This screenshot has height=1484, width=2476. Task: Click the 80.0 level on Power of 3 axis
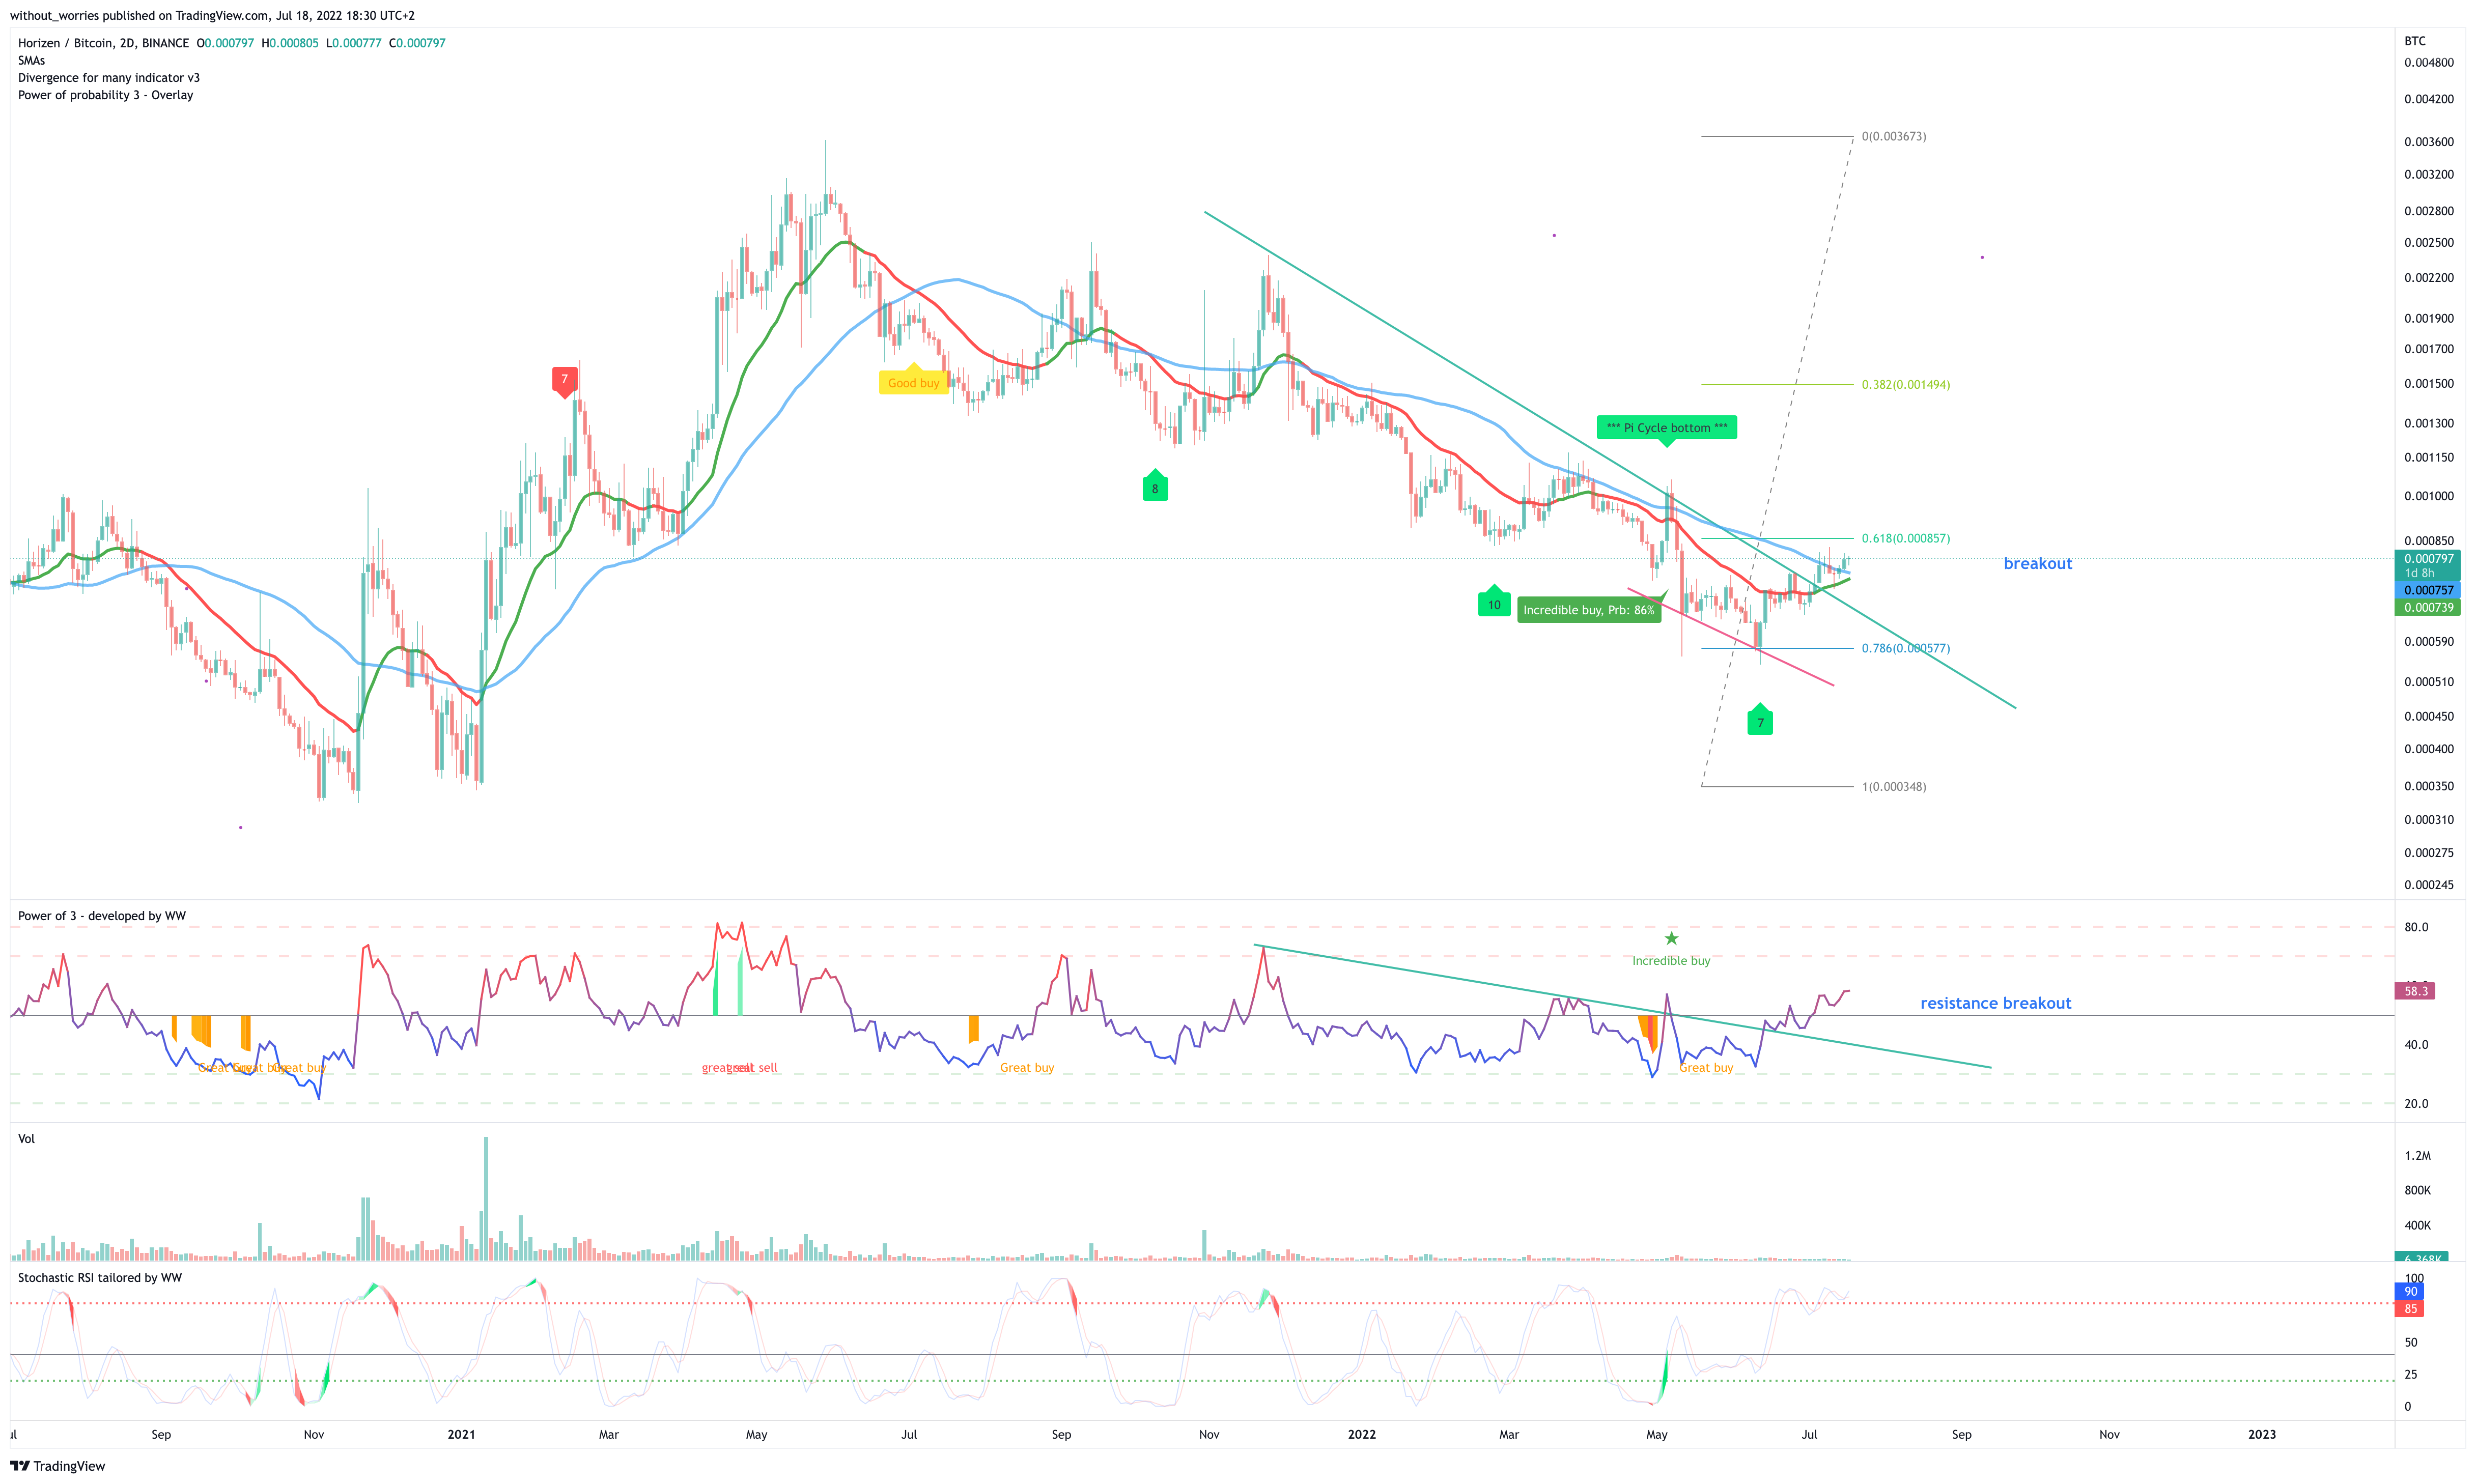[2416, 927]
